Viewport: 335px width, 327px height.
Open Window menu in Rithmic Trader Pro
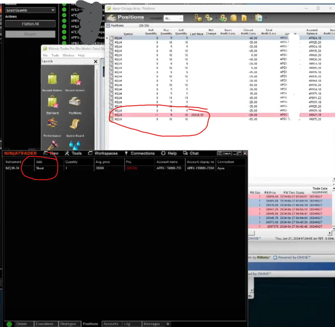(x=68, y=55)
